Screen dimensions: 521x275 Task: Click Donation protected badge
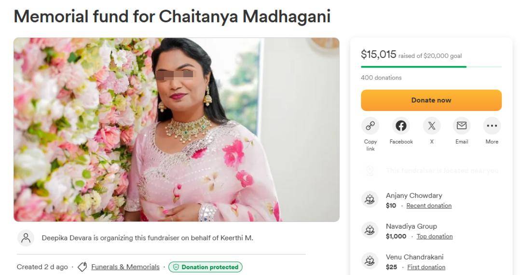point(206,267)
